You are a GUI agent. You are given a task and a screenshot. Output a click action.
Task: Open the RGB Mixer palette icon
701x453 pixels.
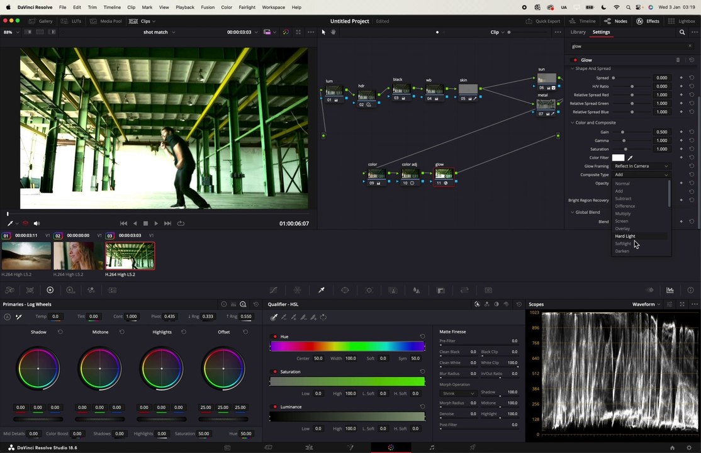click(x=91, y=290)
